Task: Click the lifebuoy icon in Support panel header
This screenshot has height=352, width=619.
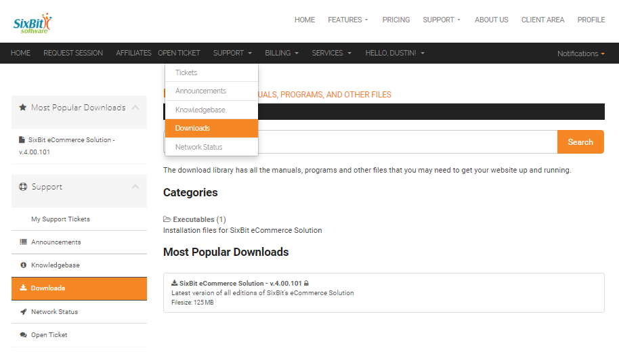Action: [x=23, y=187]
